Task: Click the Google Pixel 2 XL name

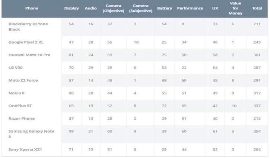Action: tap(26, 42)
